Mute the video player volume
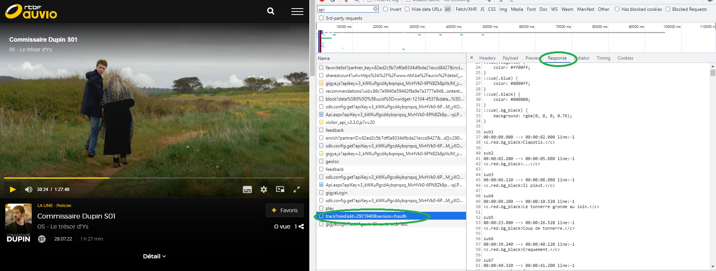The height and width of the screenshot is (271, 716). pos(28,189)
